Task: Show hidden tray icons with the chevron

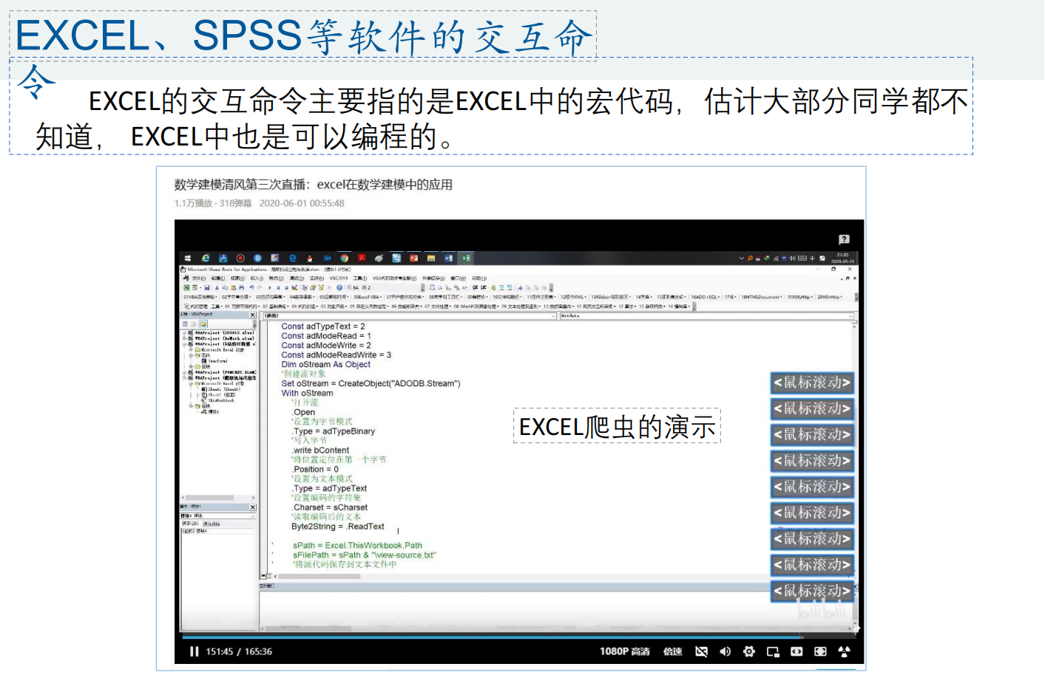Action: (x=741, y=258)
